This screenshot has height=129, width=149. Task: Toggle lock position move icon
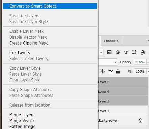point(102,71)
